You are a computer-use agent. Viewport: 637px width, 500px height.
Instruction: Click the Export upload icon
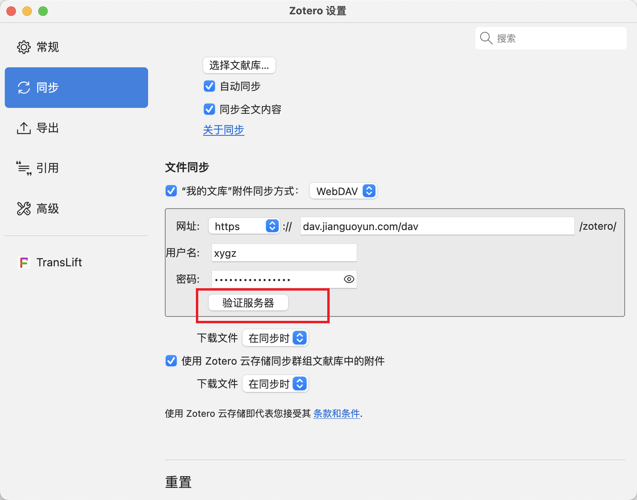23,128
